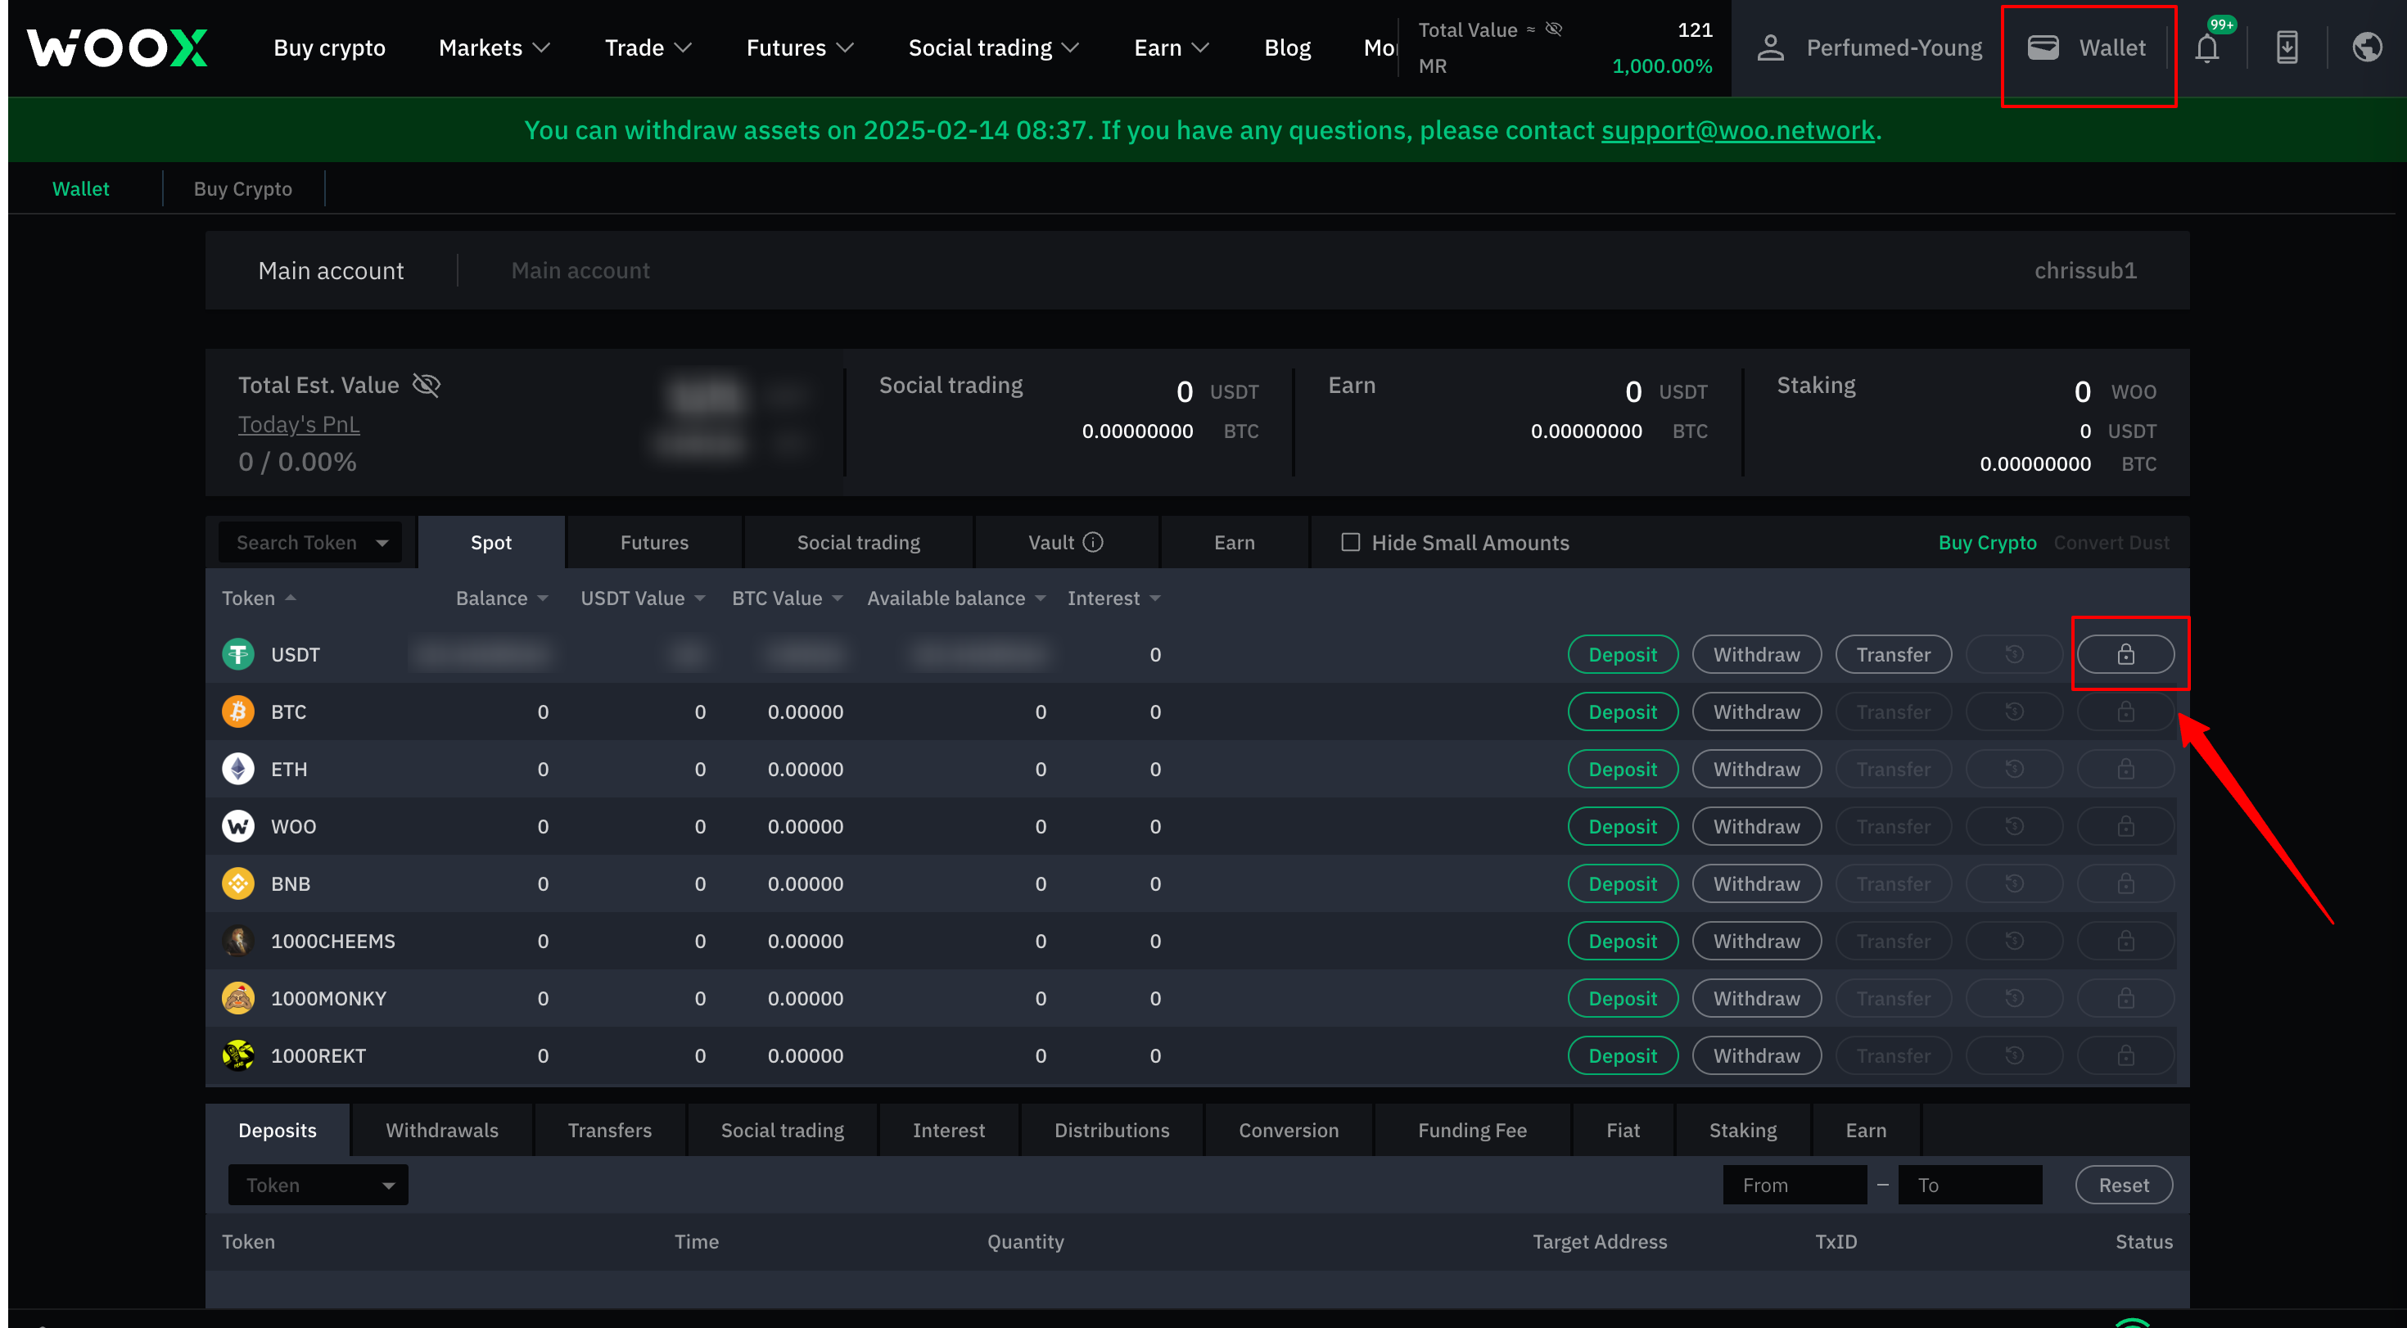
Task: Click the BTC token icon
Action: 238,711
